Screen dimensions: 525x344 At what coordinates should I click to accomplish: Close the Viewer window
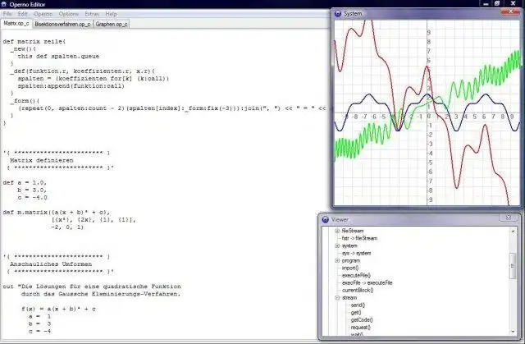509,217
